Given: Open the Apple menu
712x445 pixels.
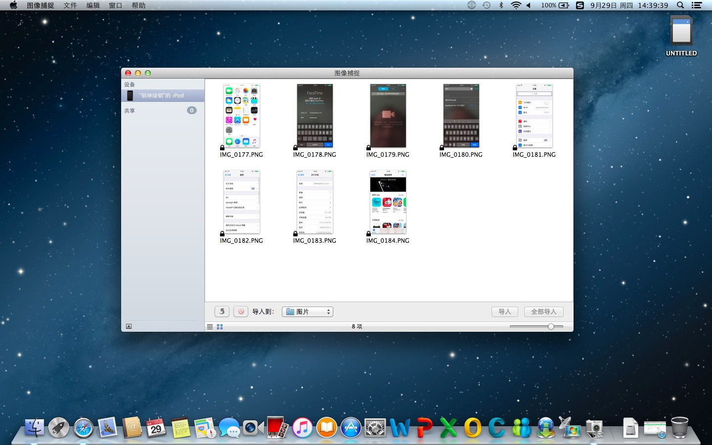Looking at the screenshot, I should (x=13, y=5).
